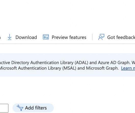This screenshot has width=135, height=113.
Task: Click the vertical divider before Got feedback
Action: pyautogui.click(x=92, y=37)
